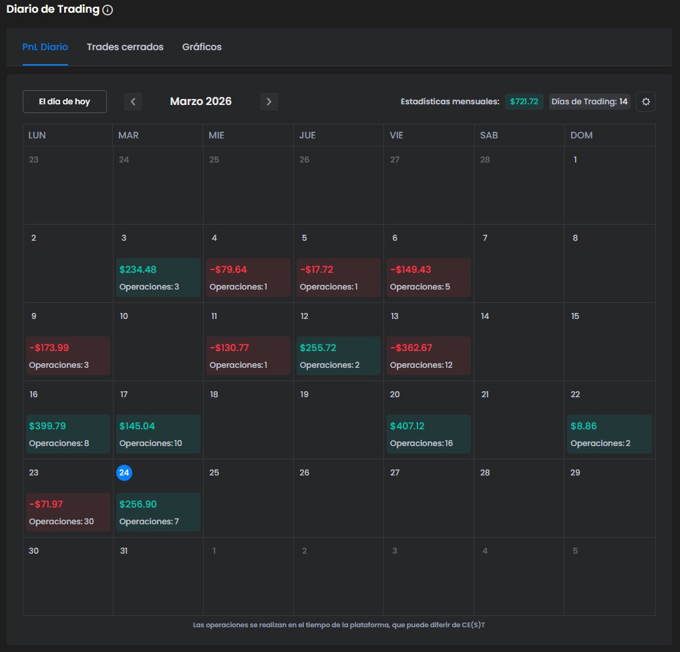Select the $8.86 Sunday entry

pos(609,434)
